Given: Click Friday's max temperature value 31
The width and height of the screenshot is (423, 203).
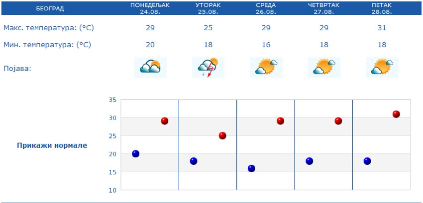Looking at the screenshot, I should click(382, 28).
